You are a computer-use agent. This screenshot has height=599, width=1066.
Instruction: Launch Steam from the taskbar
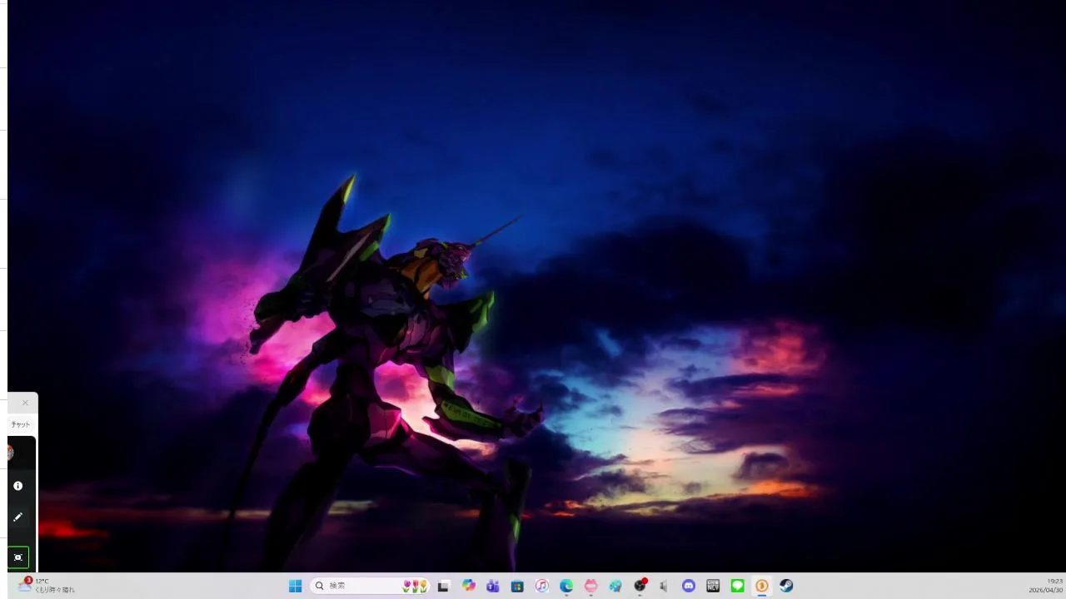[786, 586]
